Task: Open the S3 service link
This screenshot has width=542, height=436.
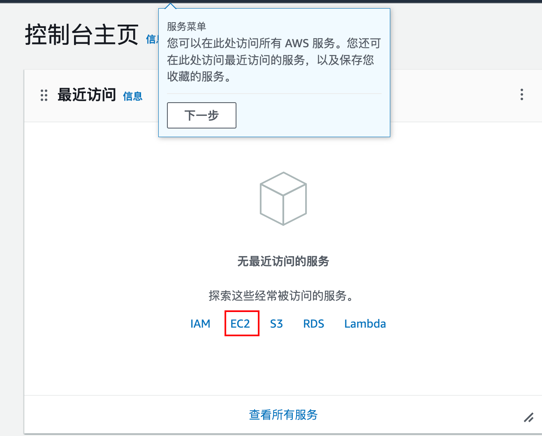Action: (276, 324)
